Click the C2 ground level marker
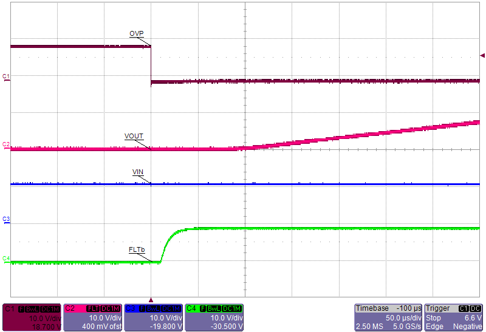 point(5,145)
